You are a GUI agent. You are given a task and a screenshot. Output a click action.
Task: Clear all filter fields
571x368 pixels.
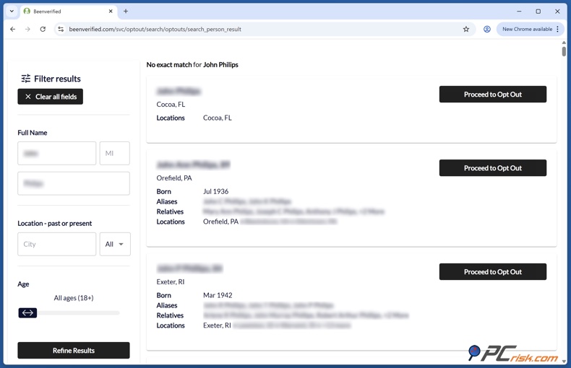pos(51,97)
